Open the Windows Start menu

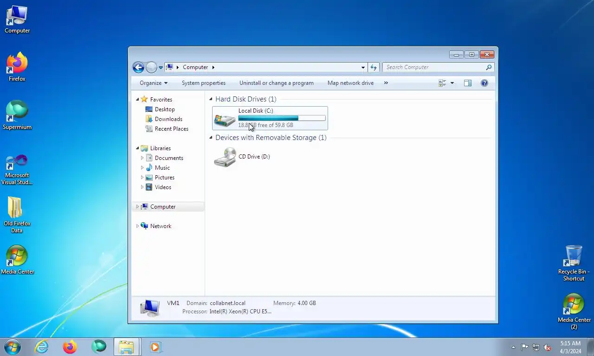(12, 347)
